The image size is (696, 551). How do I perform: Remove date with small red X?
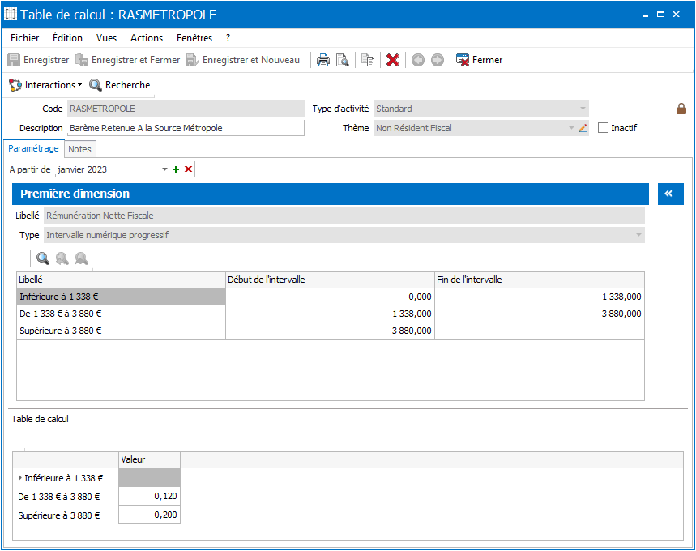pyautogui.click(x=188, y=169)
